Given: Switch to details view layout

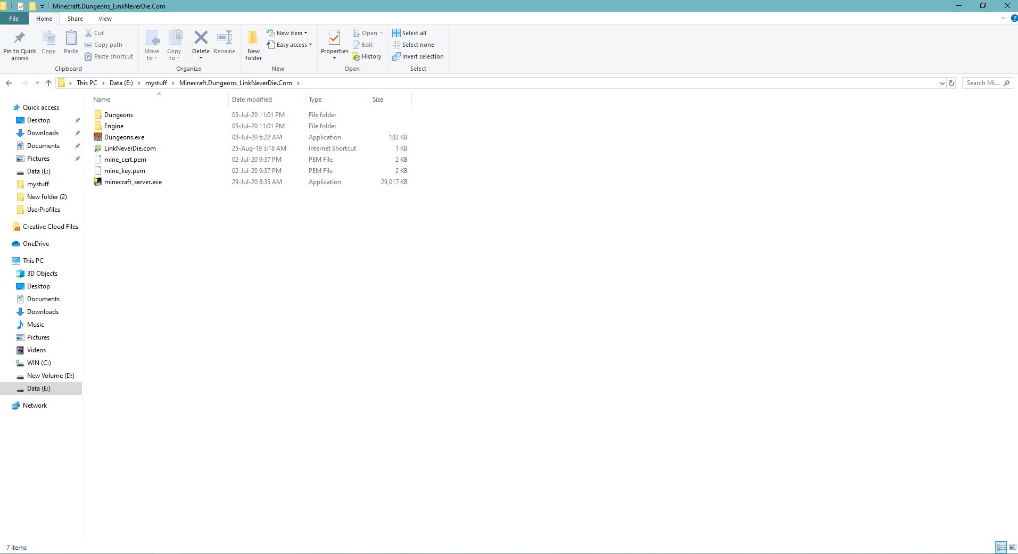Looking at the screenshot, I should [x=1000, y=547].
